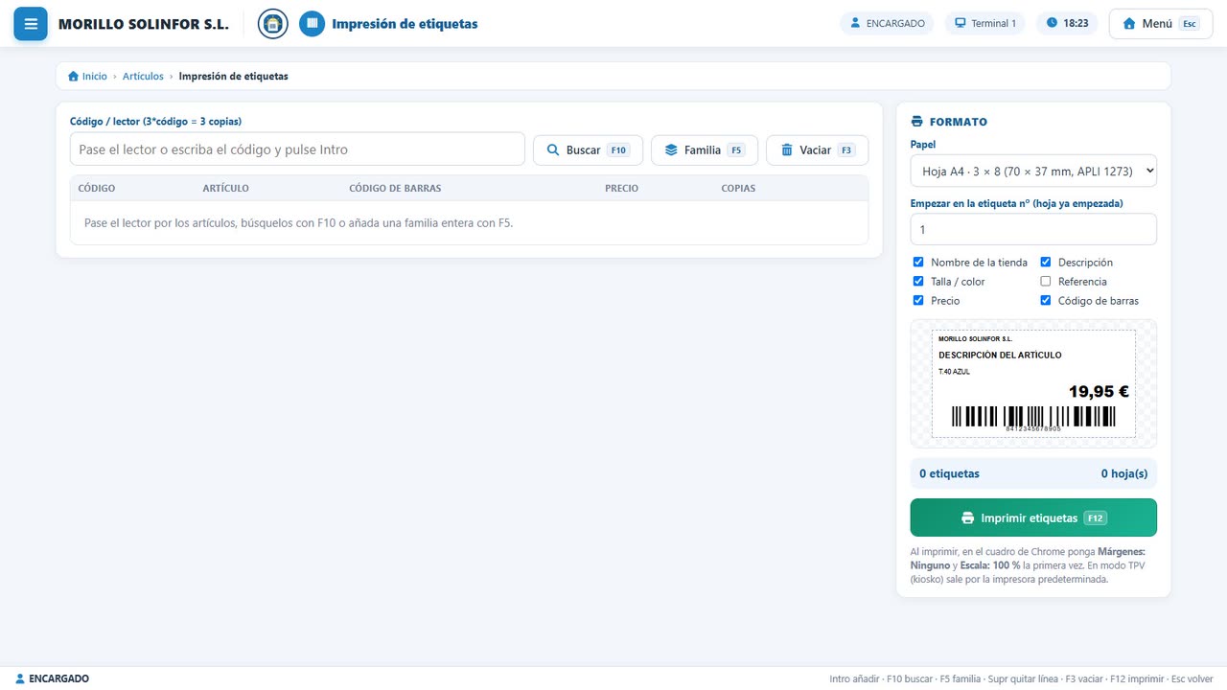Click the starting label number field
Screen dimensions: 1227x690
pyautogui.click(x=1033, y=230)
